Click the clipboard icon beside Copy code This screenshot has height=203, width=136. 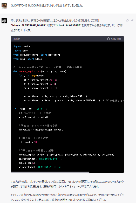(108, 39)
